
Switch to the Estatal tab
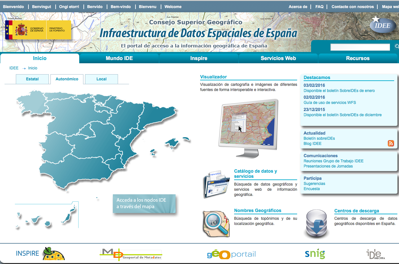(x=32, y=79)
